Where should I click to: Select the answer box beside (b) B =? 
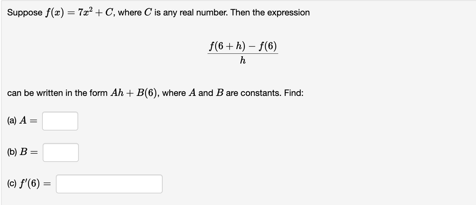(x=61, y=152)
